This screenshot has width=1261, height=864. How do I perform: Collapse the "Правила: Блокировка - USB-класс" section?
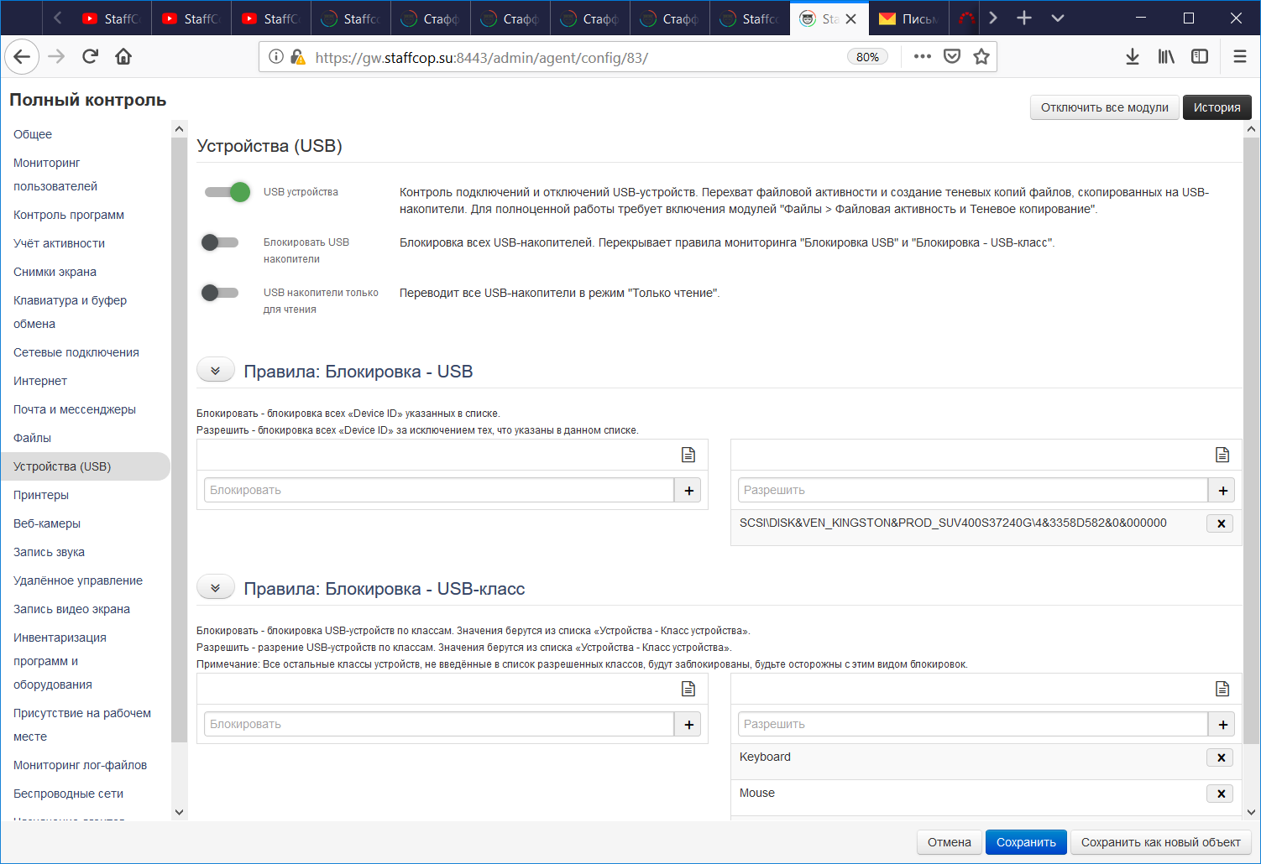click(215, 586)
